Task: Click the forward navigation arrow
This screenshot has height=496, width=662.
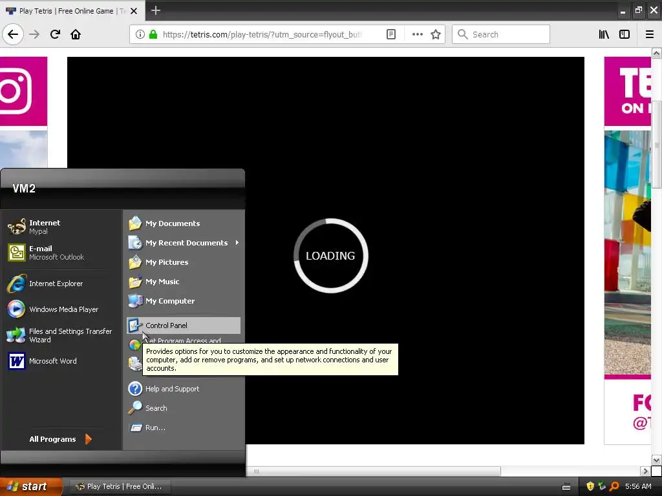Action: click(x=34, y=34)
